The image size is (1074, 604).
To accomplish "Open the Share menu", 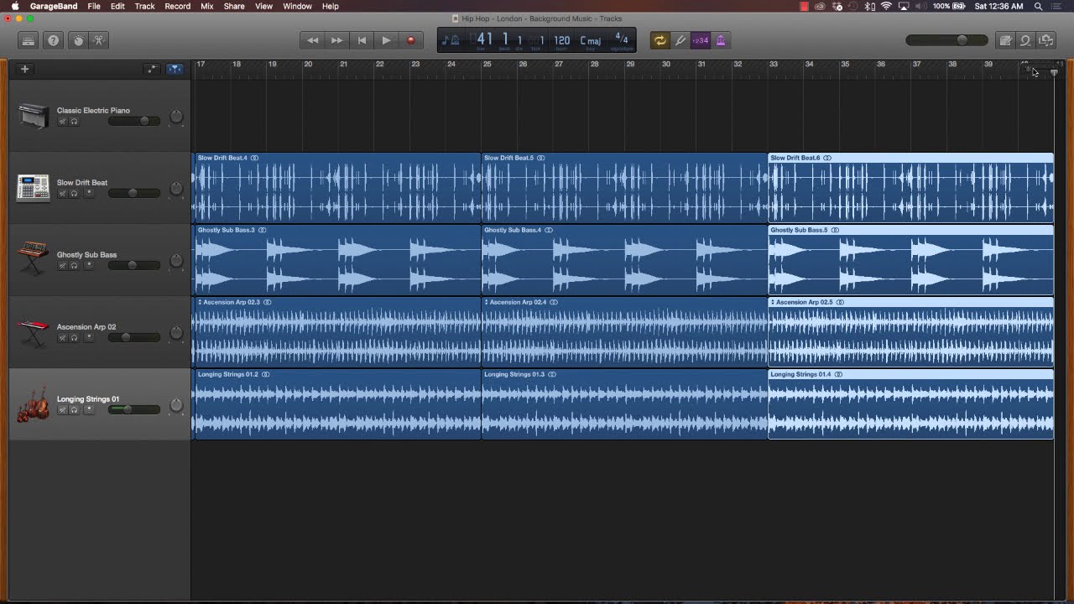I will point(234,6).
